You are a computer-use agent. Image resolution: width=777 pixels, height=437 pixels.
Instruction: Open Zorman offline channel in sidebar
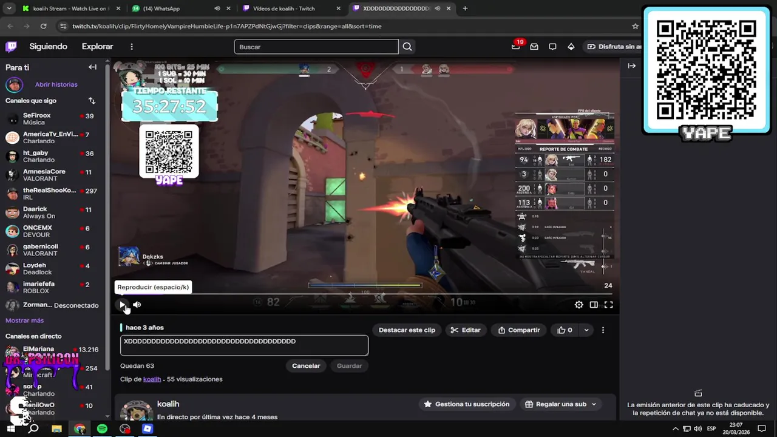pyautogui.click(x=52, y=305)
